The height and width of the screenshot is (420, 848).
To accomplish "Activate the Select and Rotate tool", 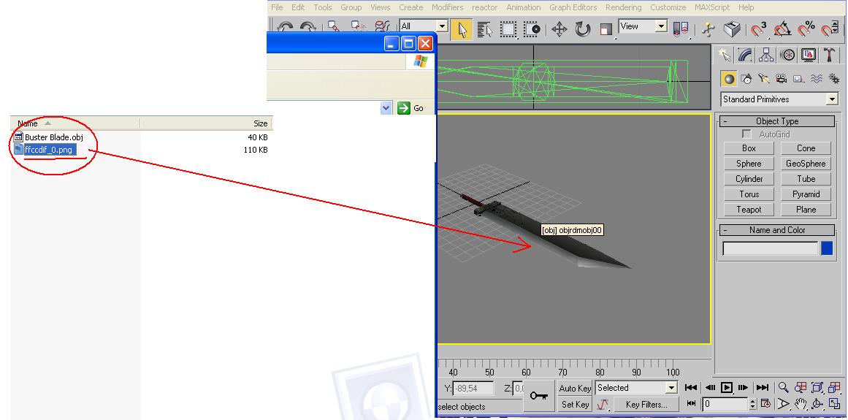I will point(582,29).
